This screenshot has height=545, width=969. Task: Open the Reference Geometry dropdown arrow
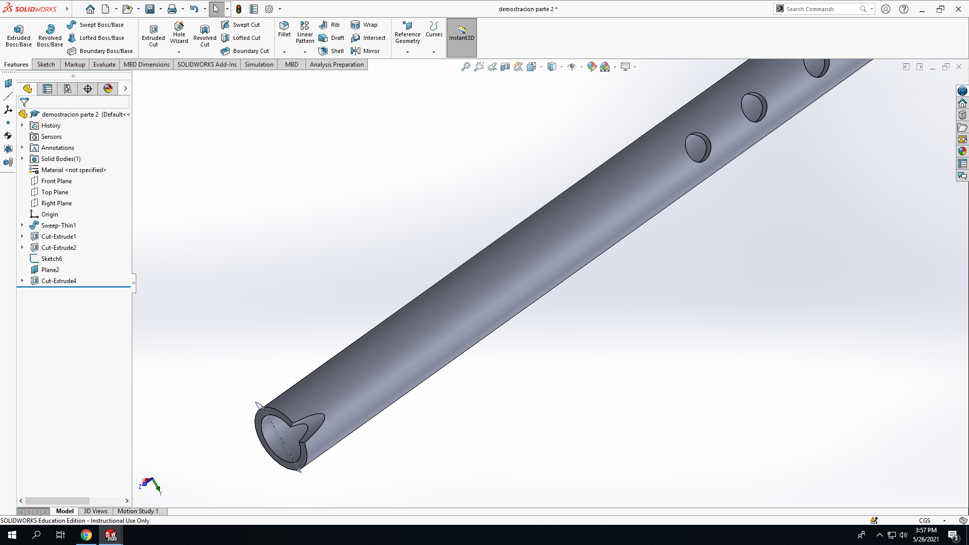pos(407,52)
